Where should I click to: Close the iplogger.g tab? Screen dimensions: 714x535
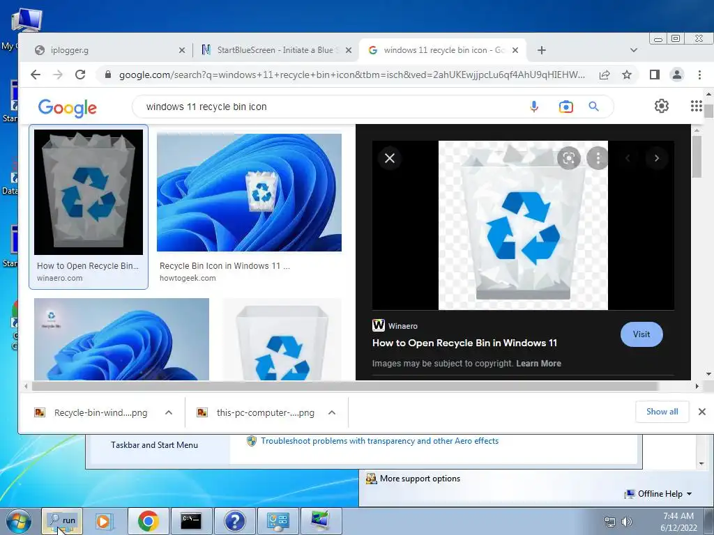(x=182, y=50)
